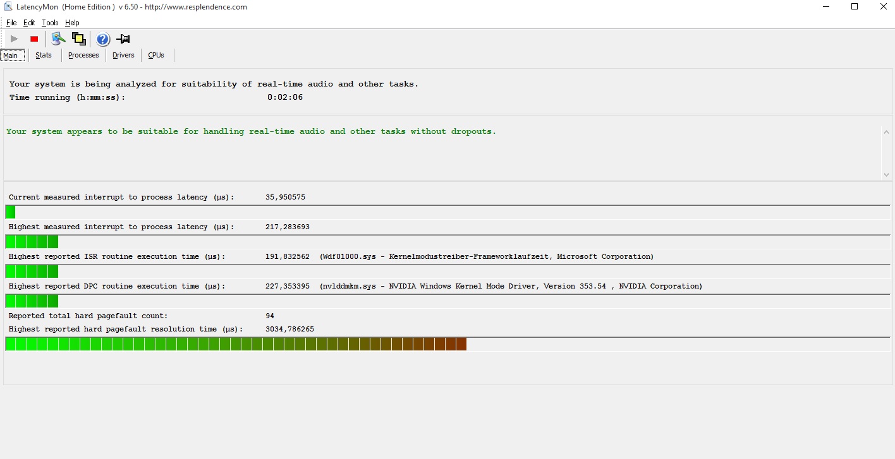Open options via the monitor-and-pen icon

click(x=58, y=39)
